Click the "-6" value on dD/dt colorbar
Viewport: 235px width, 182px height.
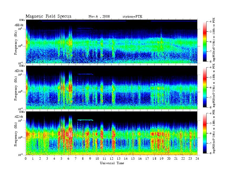tap(210, 87)
